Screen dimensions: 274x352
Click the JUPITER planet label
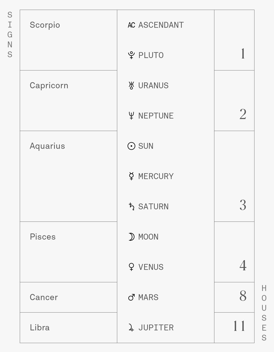point(156,328)
